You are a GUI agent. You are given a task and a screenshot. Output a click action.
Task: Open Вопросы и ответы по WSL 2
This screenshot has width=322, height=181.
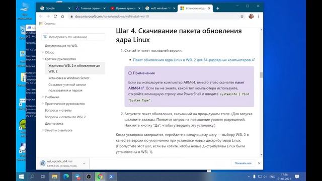[x=65, y=117]
